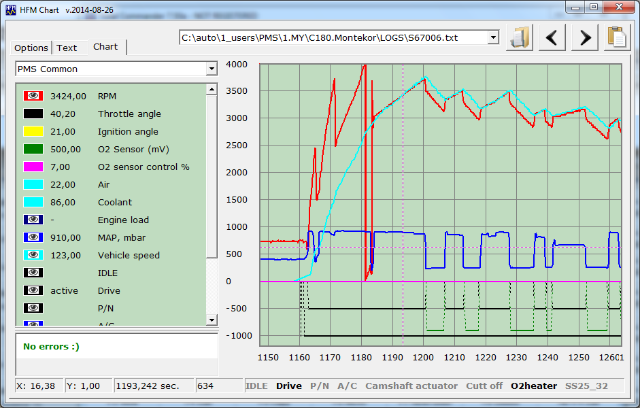Screen dimensions: 640x408
Task: Click the green O2 Sensor (mV) swatch
Action: point(33,149)
